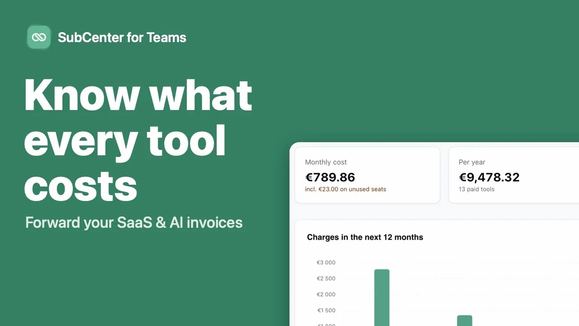Click the SubCenter for Teams brand text
The image size is (579, 326).
point(122,38)
